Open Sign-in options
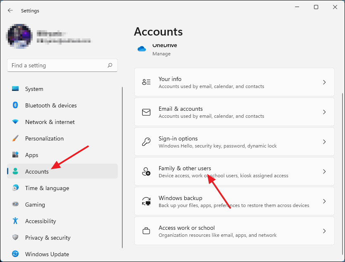 [234, 141]
